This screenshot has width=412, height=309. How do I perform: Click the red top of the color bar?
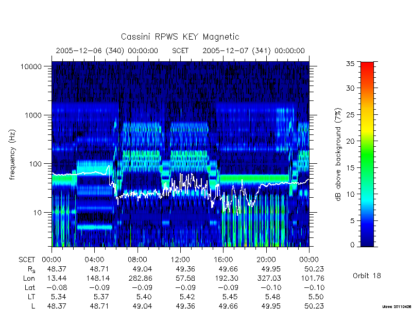click(367, 66)
